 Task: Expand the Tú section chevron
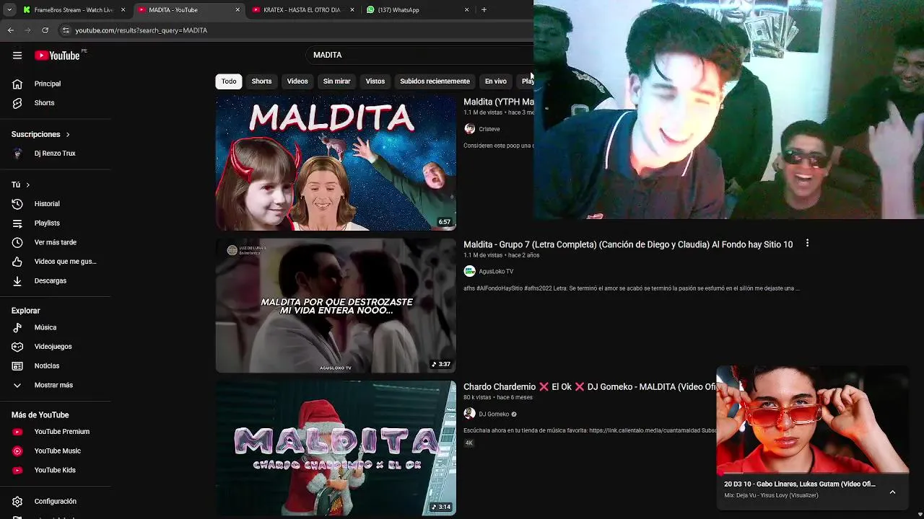click(27, 185)
